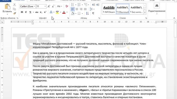Image resolution: width=177 pixels, height=99 pixels.
Task: Clear all formatting with the eraser icon
Action: coord(67,6)
